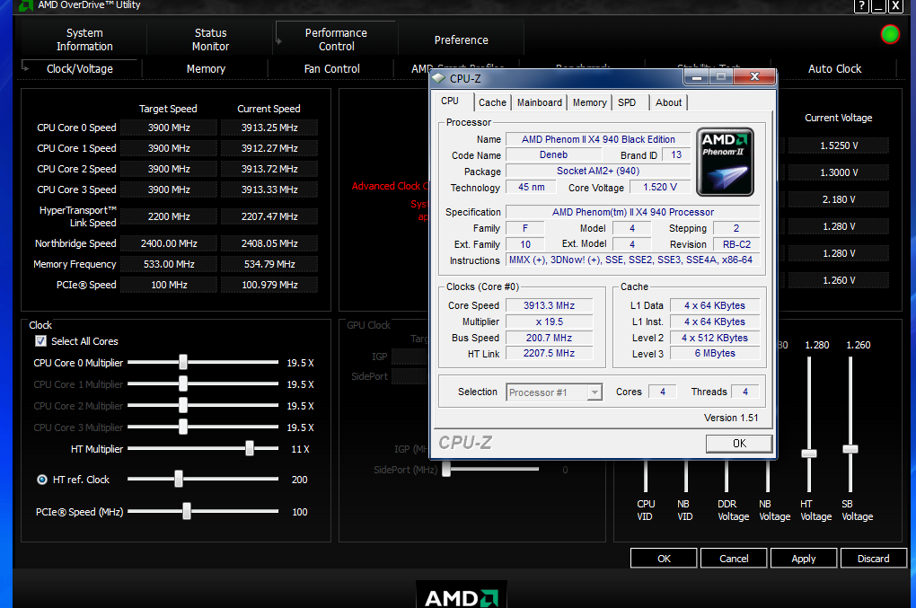Click the Socket AM2+ (940) package field
Screen dimensions: 916x608
598,171
